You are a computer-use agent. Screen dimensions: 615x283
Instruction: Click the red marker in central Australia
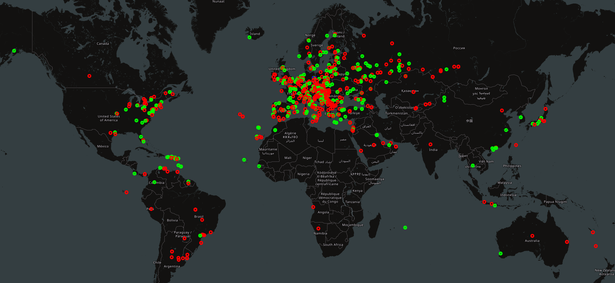click(532, 236)
